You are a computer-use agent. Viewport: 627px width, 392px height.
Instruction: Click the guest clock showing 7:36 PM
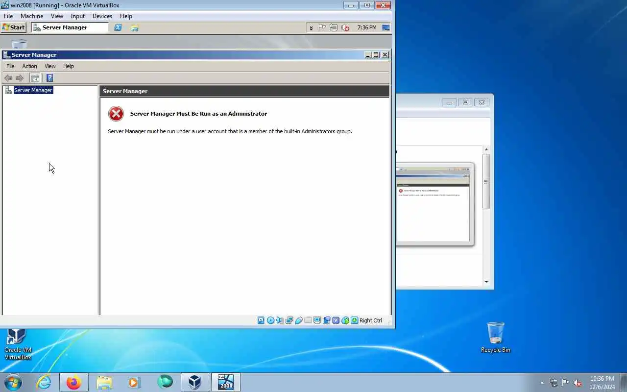pos(367,28)
